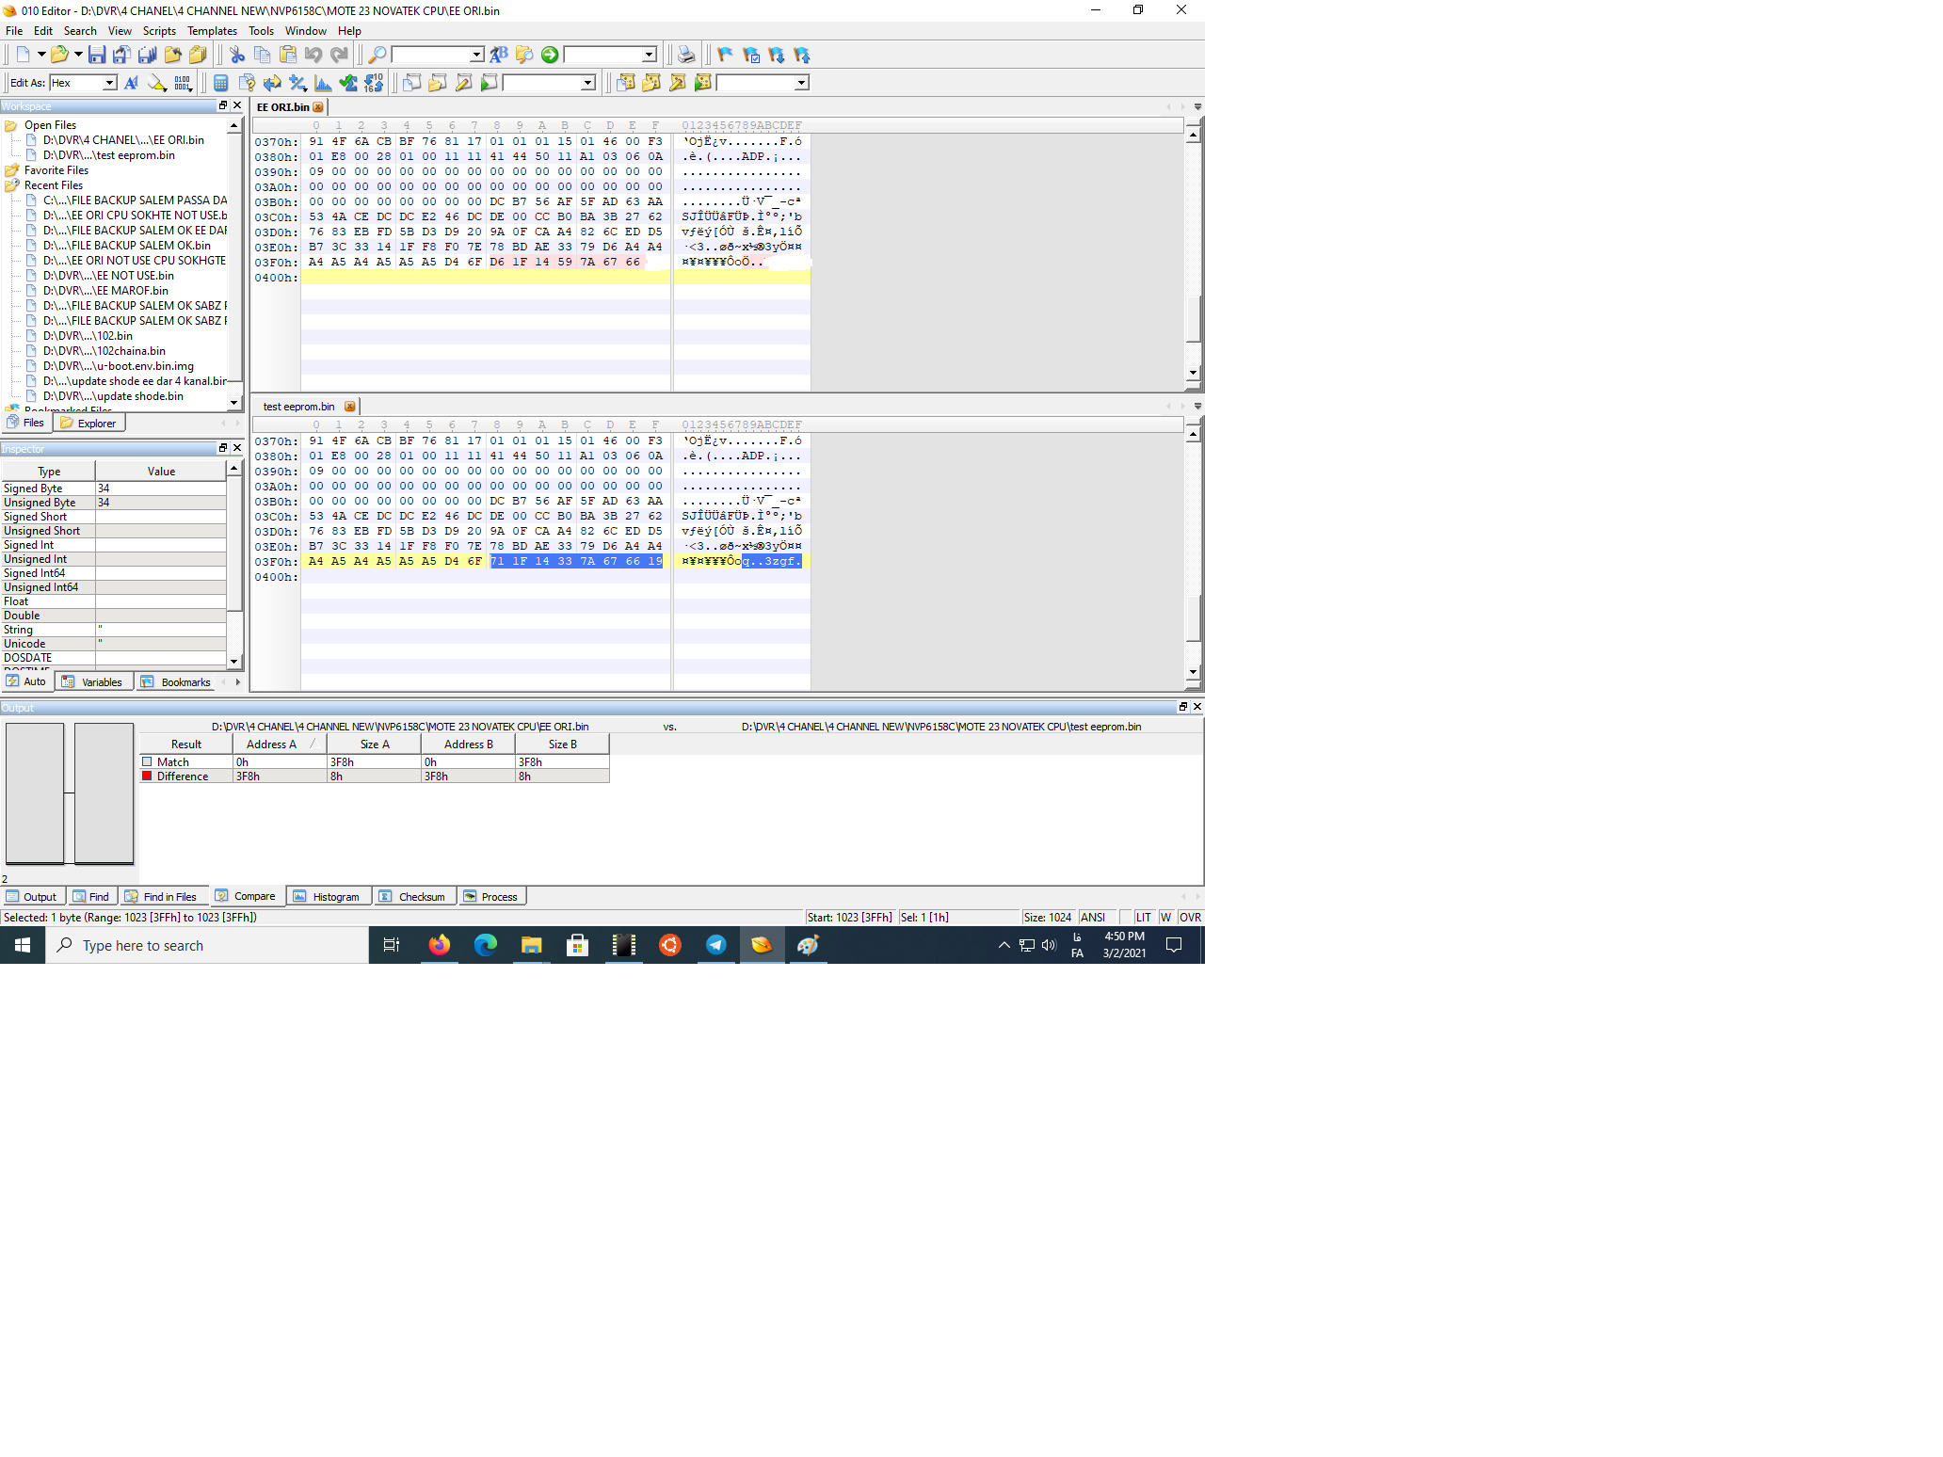Click the Run Script green arrow icon
The width and height of the screenshot is (1943, 1457).
[489, 83]
